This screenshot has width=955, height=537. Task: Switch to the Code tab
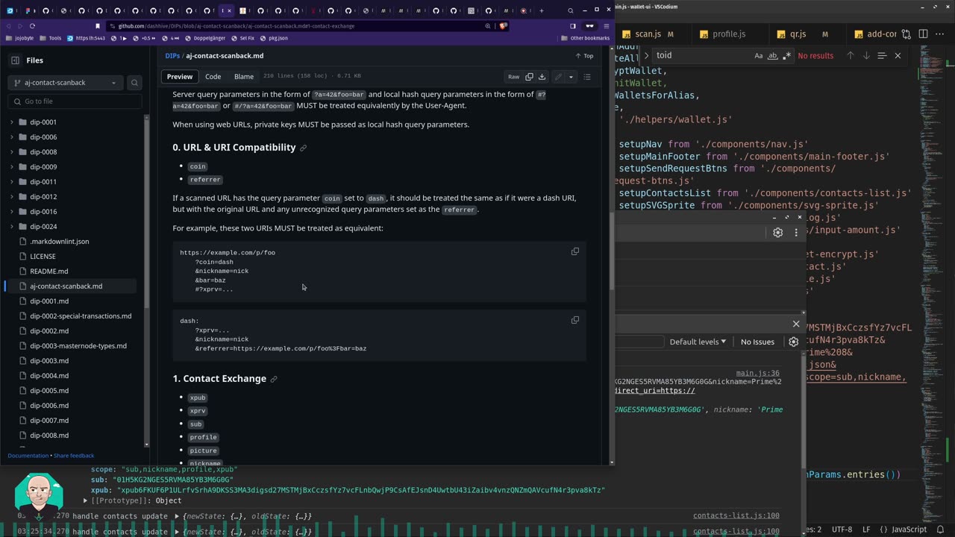tap(213, 77)
